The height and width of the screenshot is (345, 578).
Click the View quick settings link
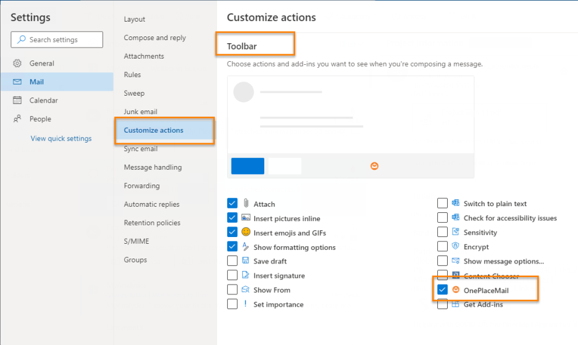click(x=61, y=139)
